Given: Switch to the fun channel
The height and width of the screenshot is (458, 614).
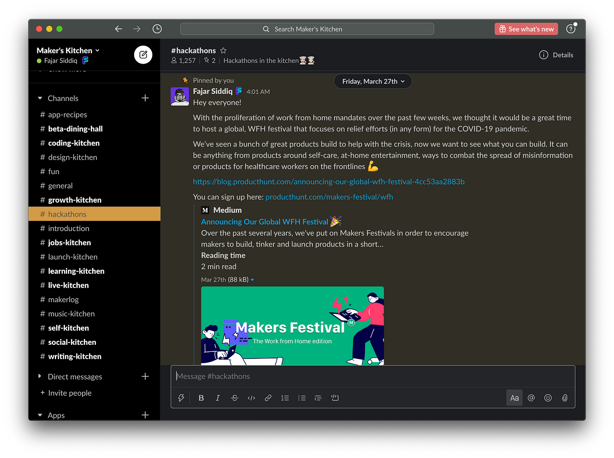Looking at the screenshot, I should point(94,172).
